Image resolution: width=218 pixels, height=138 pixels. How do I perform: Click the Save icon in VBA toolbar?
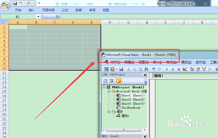coord(121,69)
